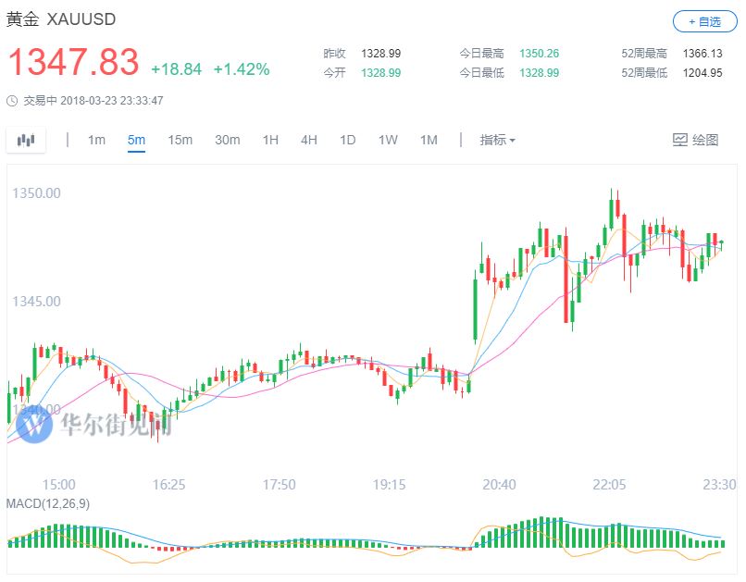Click the 17:50 time axis label
The image size is (746, 582).
pos(280,485)
